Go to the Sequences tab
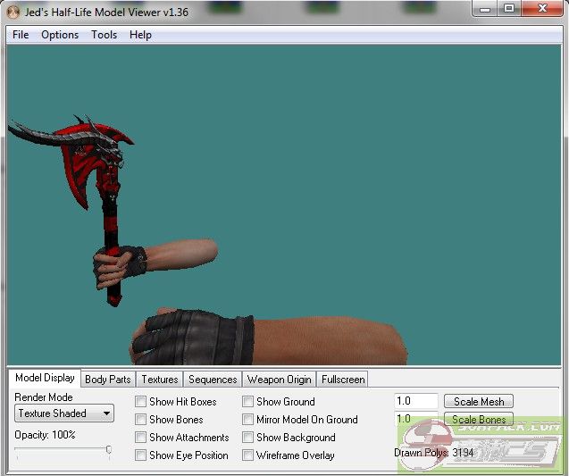Screen dimensions: 569x476 213,380
